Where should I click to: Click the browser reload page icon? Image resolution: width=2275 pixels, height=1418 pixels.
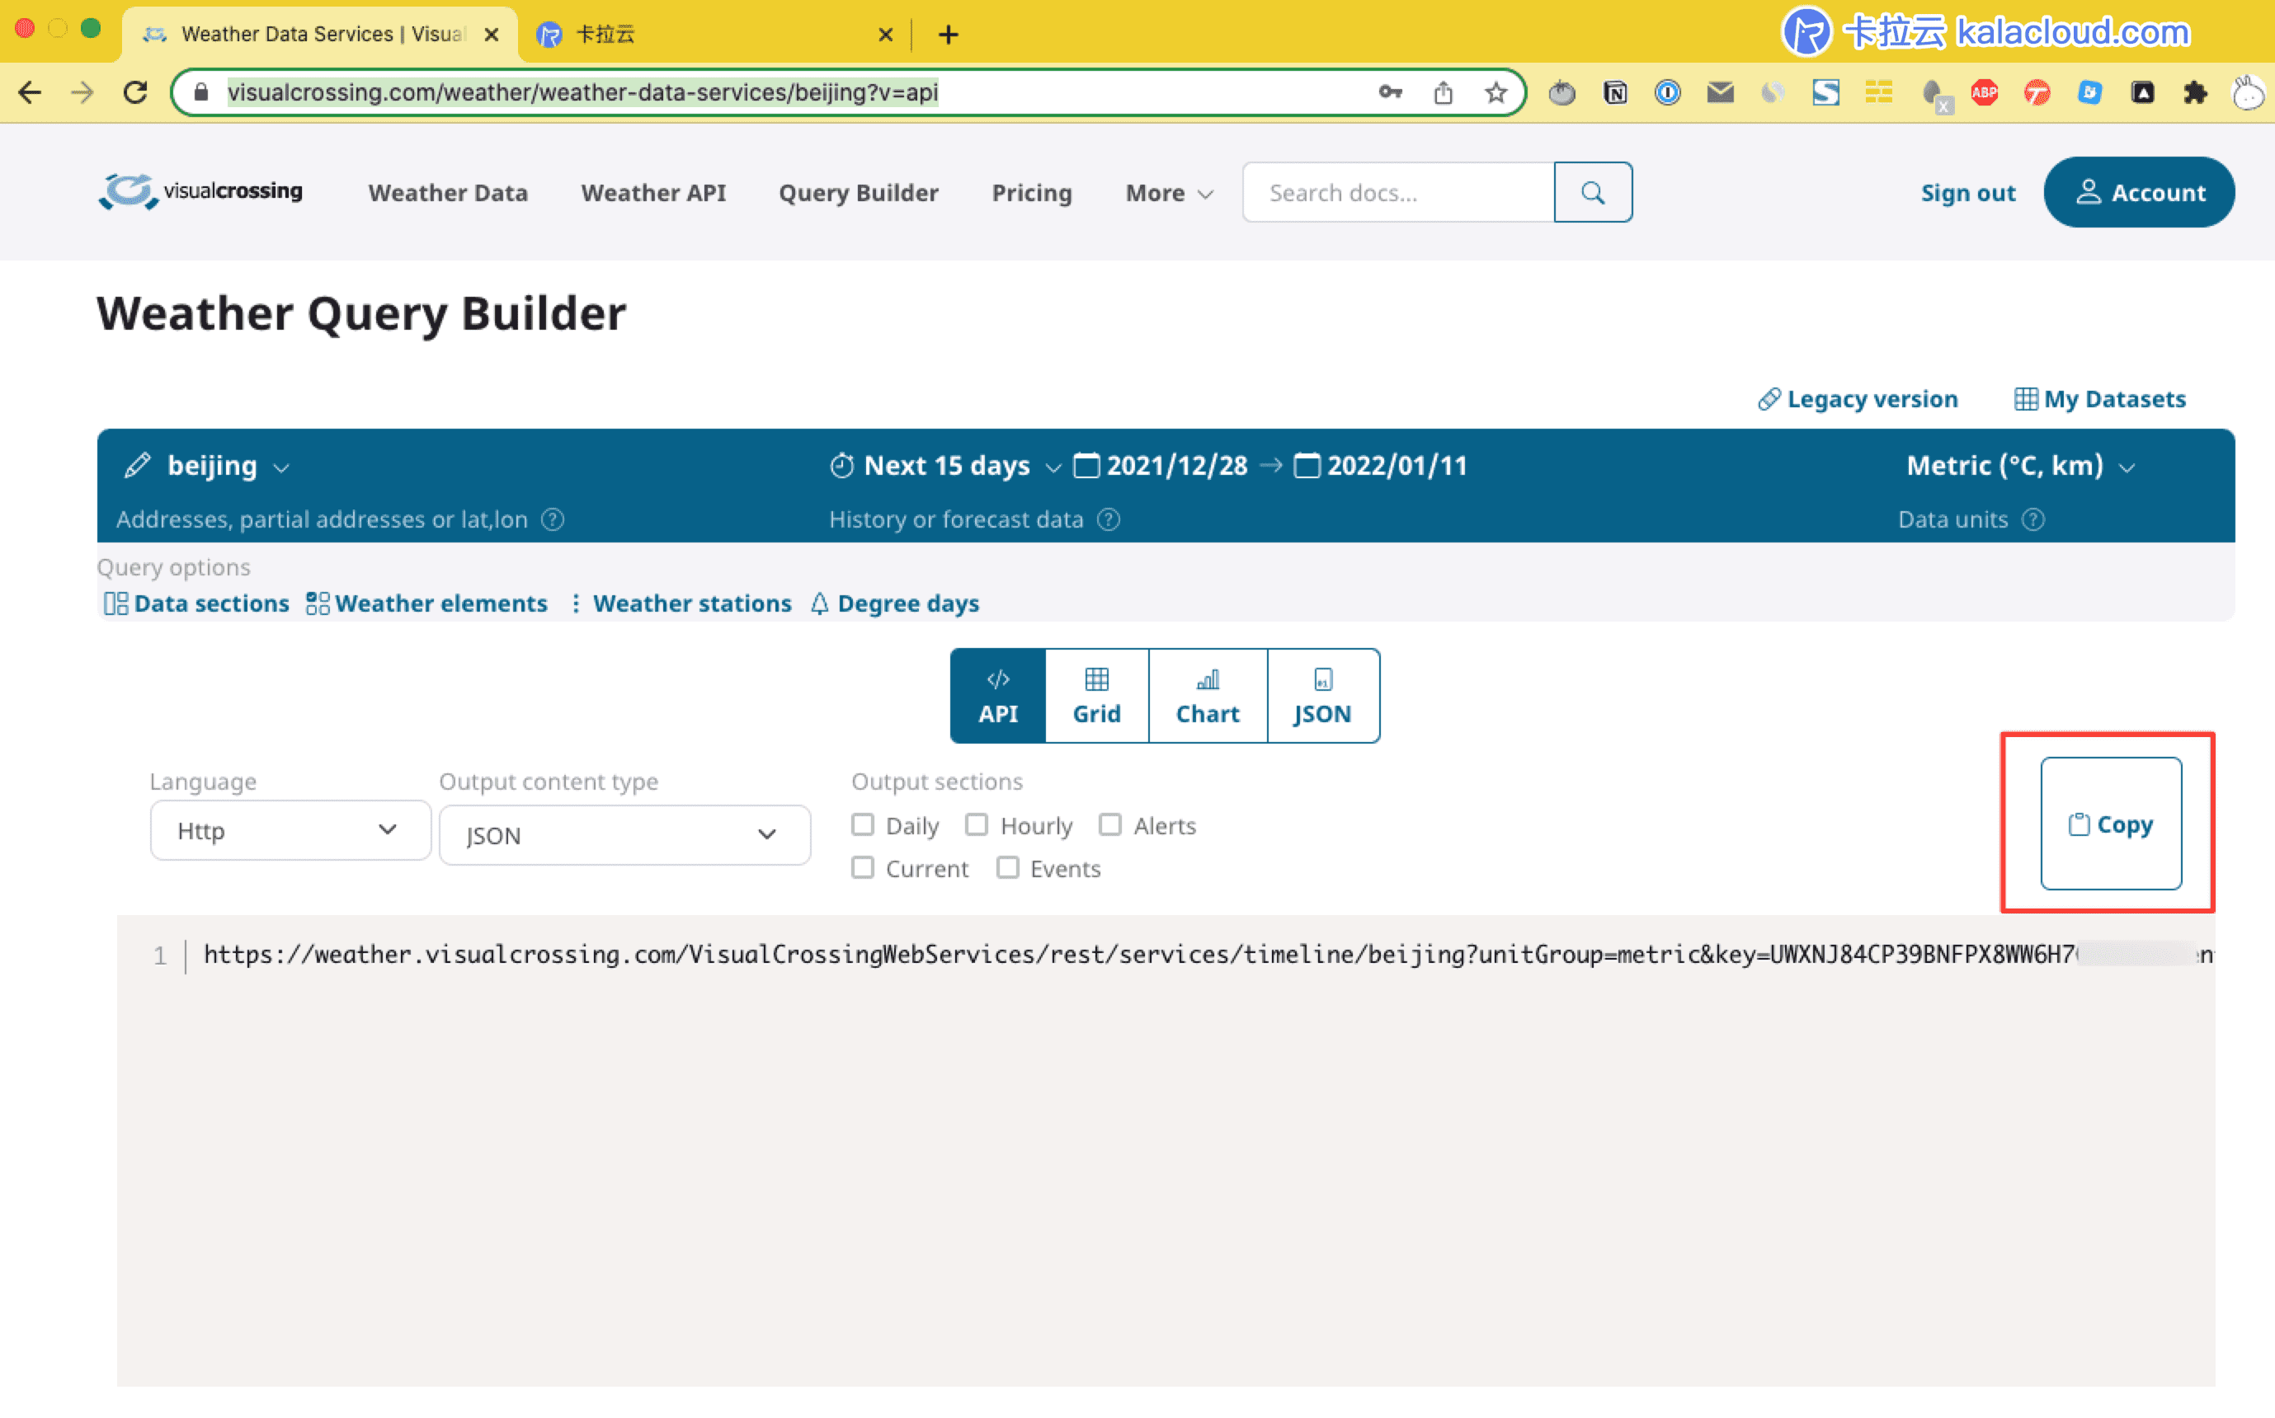pyautogui.click(x=136, y=92)
